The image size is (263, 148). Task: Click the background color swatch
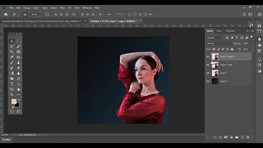point(17,105)
